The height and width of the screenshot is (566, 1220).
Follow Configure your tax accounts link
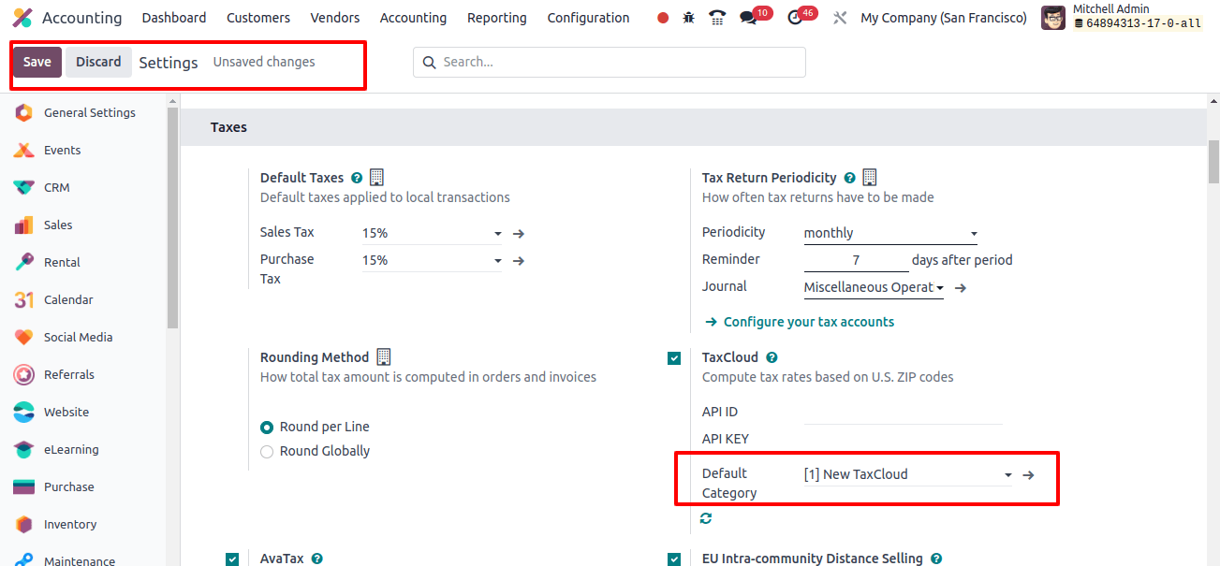click(809, 322)
